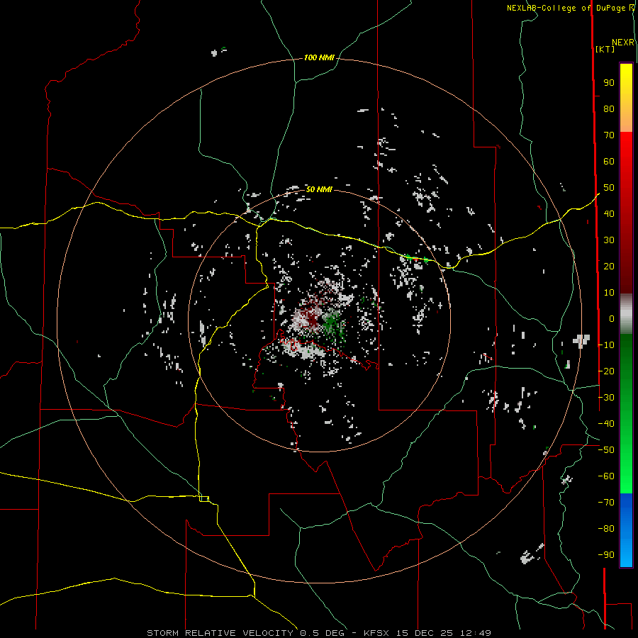The image size is (638, 638).
Task: Click the KFSX radar site identifier
Action: (377, 633)
